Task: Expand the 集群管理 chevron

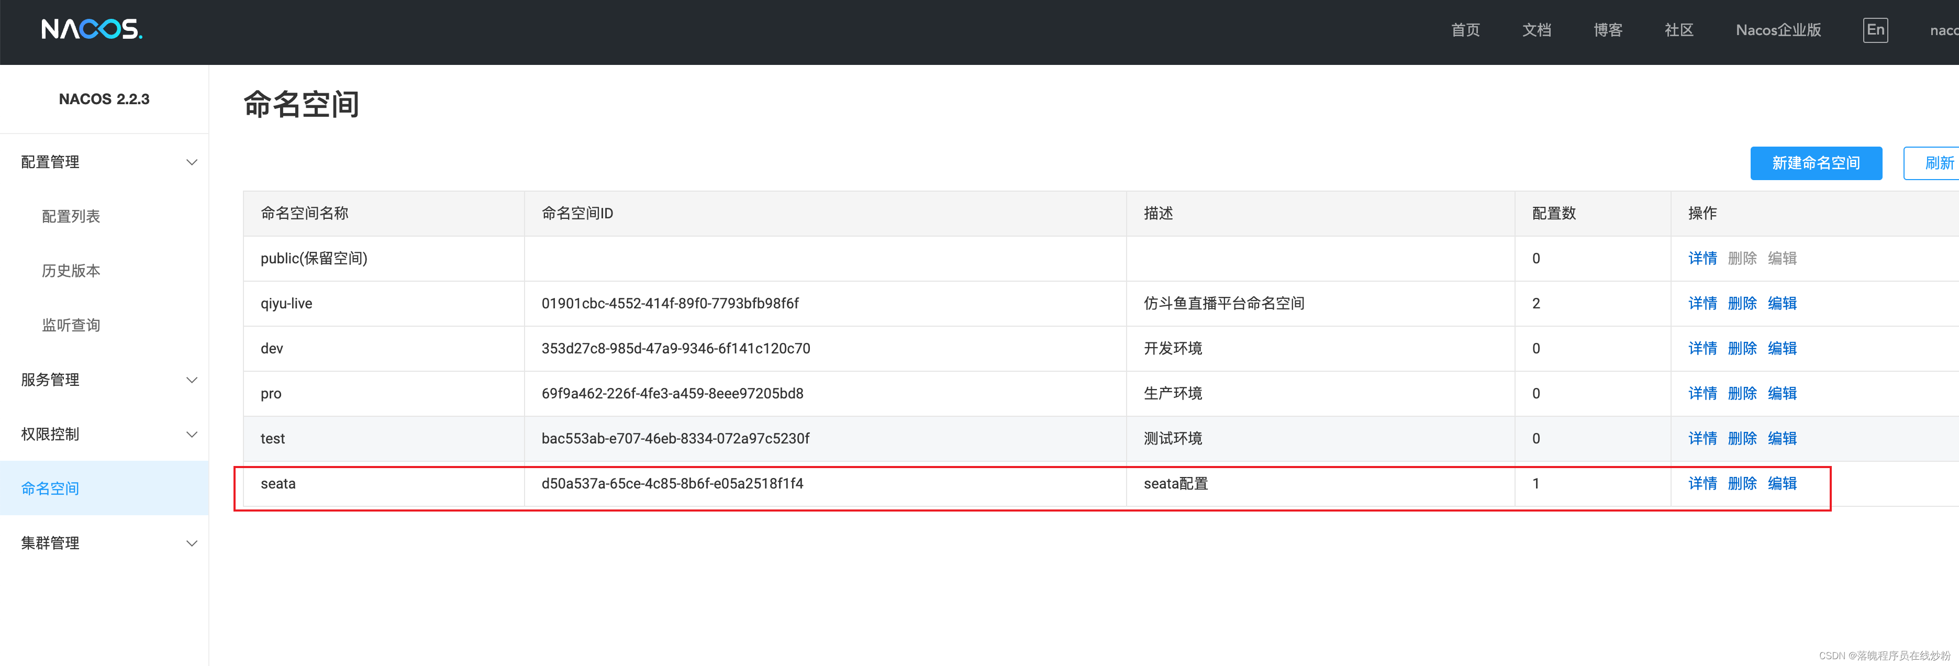Action: point(192,543)
